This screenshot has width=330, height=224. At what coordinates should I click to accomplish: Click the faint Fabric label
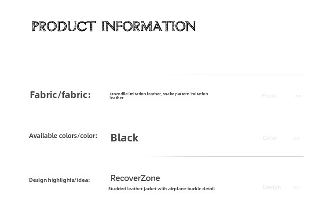coord(270,96)
